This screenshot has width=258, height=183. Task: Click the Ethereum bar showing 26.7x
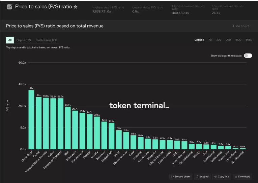75,130
